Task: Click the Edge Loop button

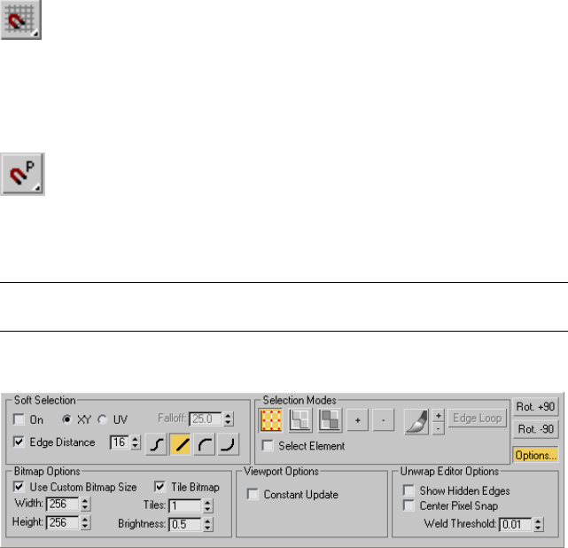Action: click(x=478, y=419)
